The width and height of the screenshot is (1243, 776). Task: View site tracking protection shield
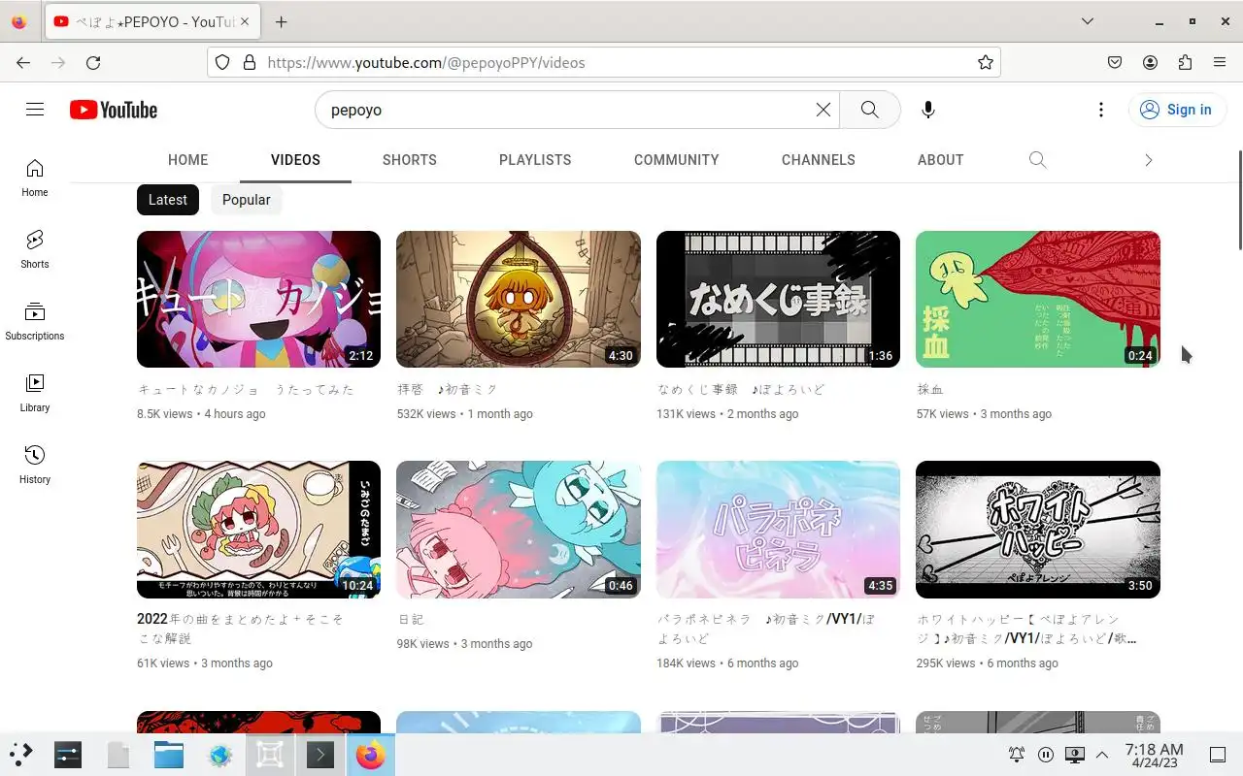click(222, 62)
